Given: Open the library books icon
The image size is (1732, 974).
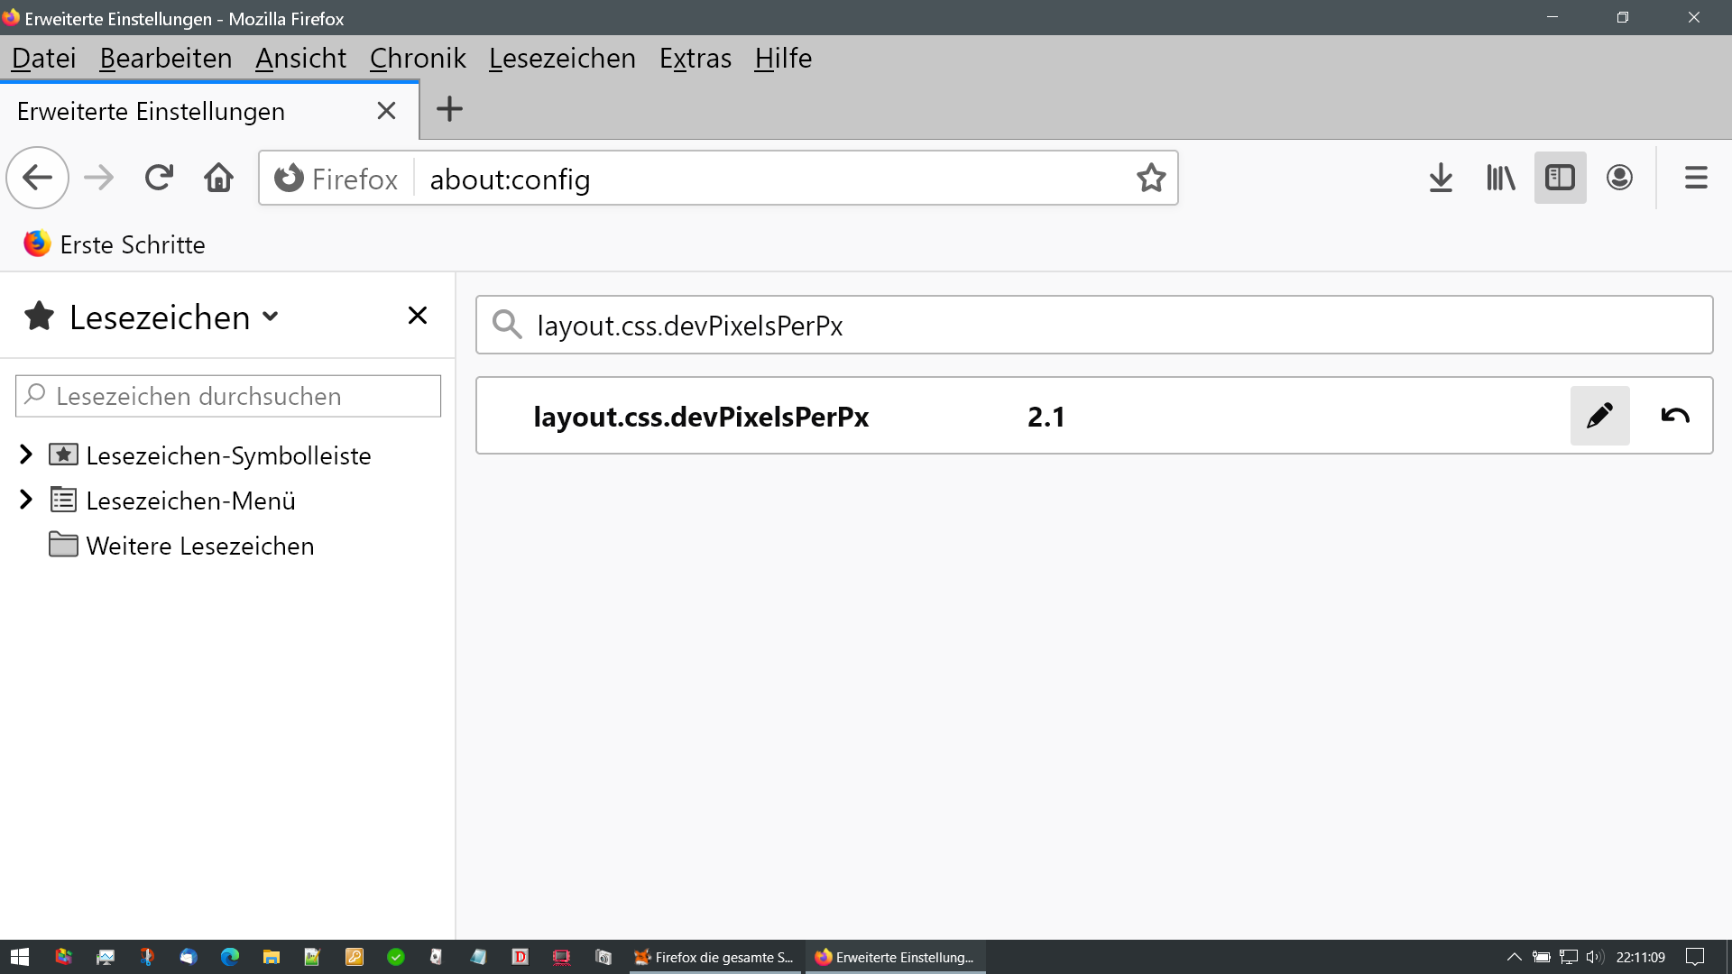Looking at the screenshot, I should pyautogui.click(x=1500, y=178).
